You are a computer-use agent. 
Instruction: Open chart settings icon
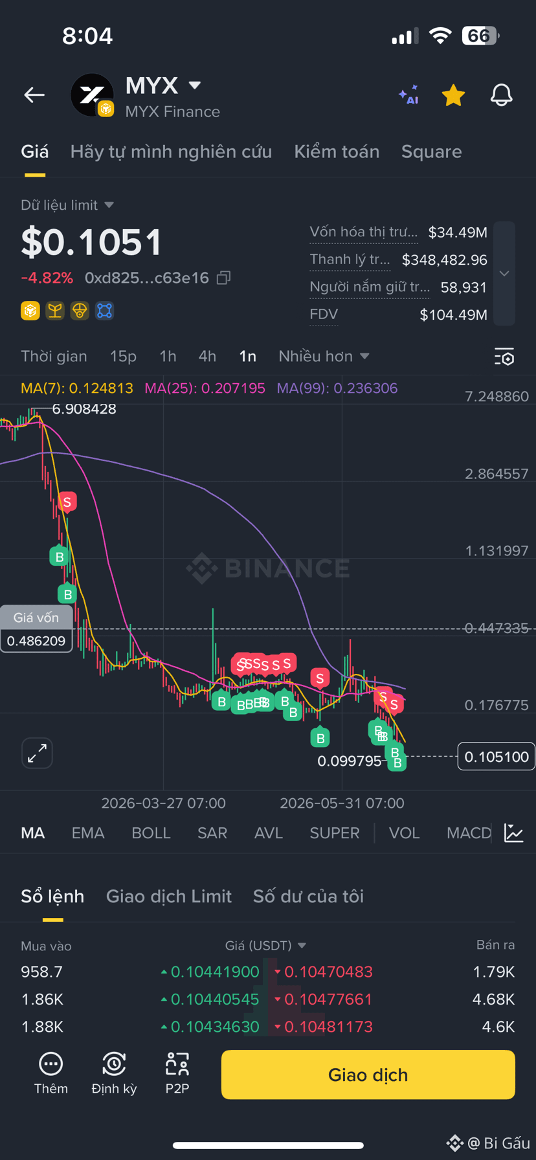coord(504,357)
